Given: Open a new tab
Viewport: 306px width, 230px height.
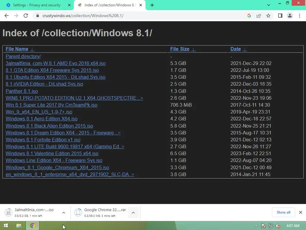Looking at the screenshot, I should [x=152, y=5].
